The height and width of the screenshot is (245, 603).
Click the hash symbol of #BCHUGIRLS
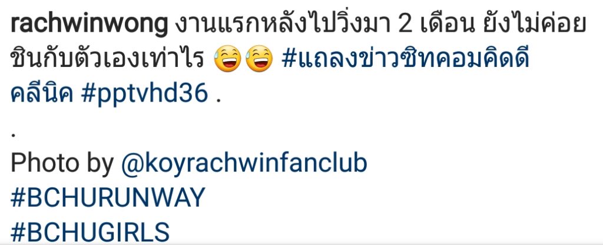(18, 231)
